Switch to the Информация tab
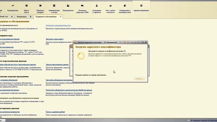This screenshot has height=122, width=217. [x=22, y=17]
